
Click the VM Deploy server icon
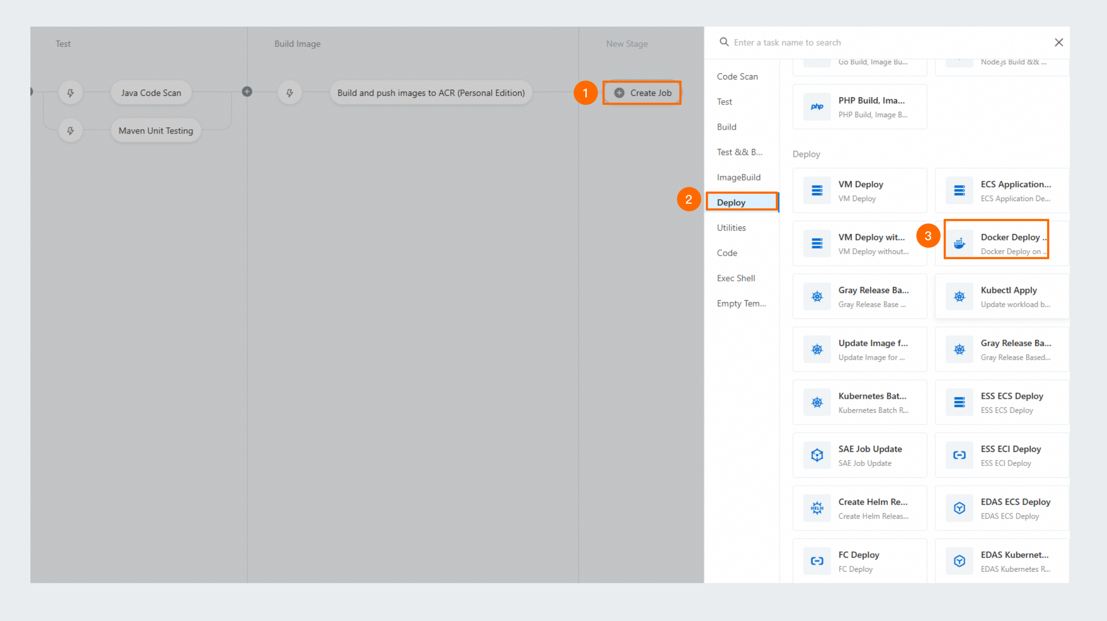[x=817, y=190]
